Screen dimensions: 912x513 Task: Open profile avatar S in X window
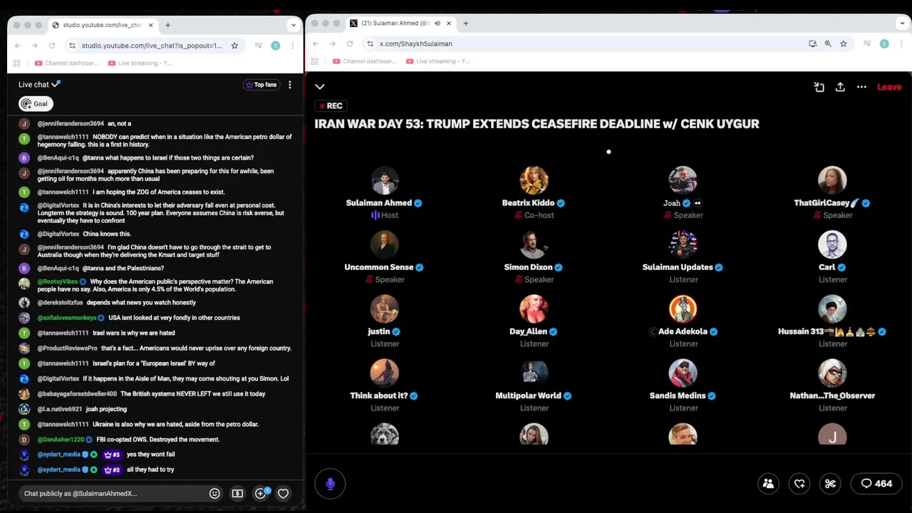(884, 43)
